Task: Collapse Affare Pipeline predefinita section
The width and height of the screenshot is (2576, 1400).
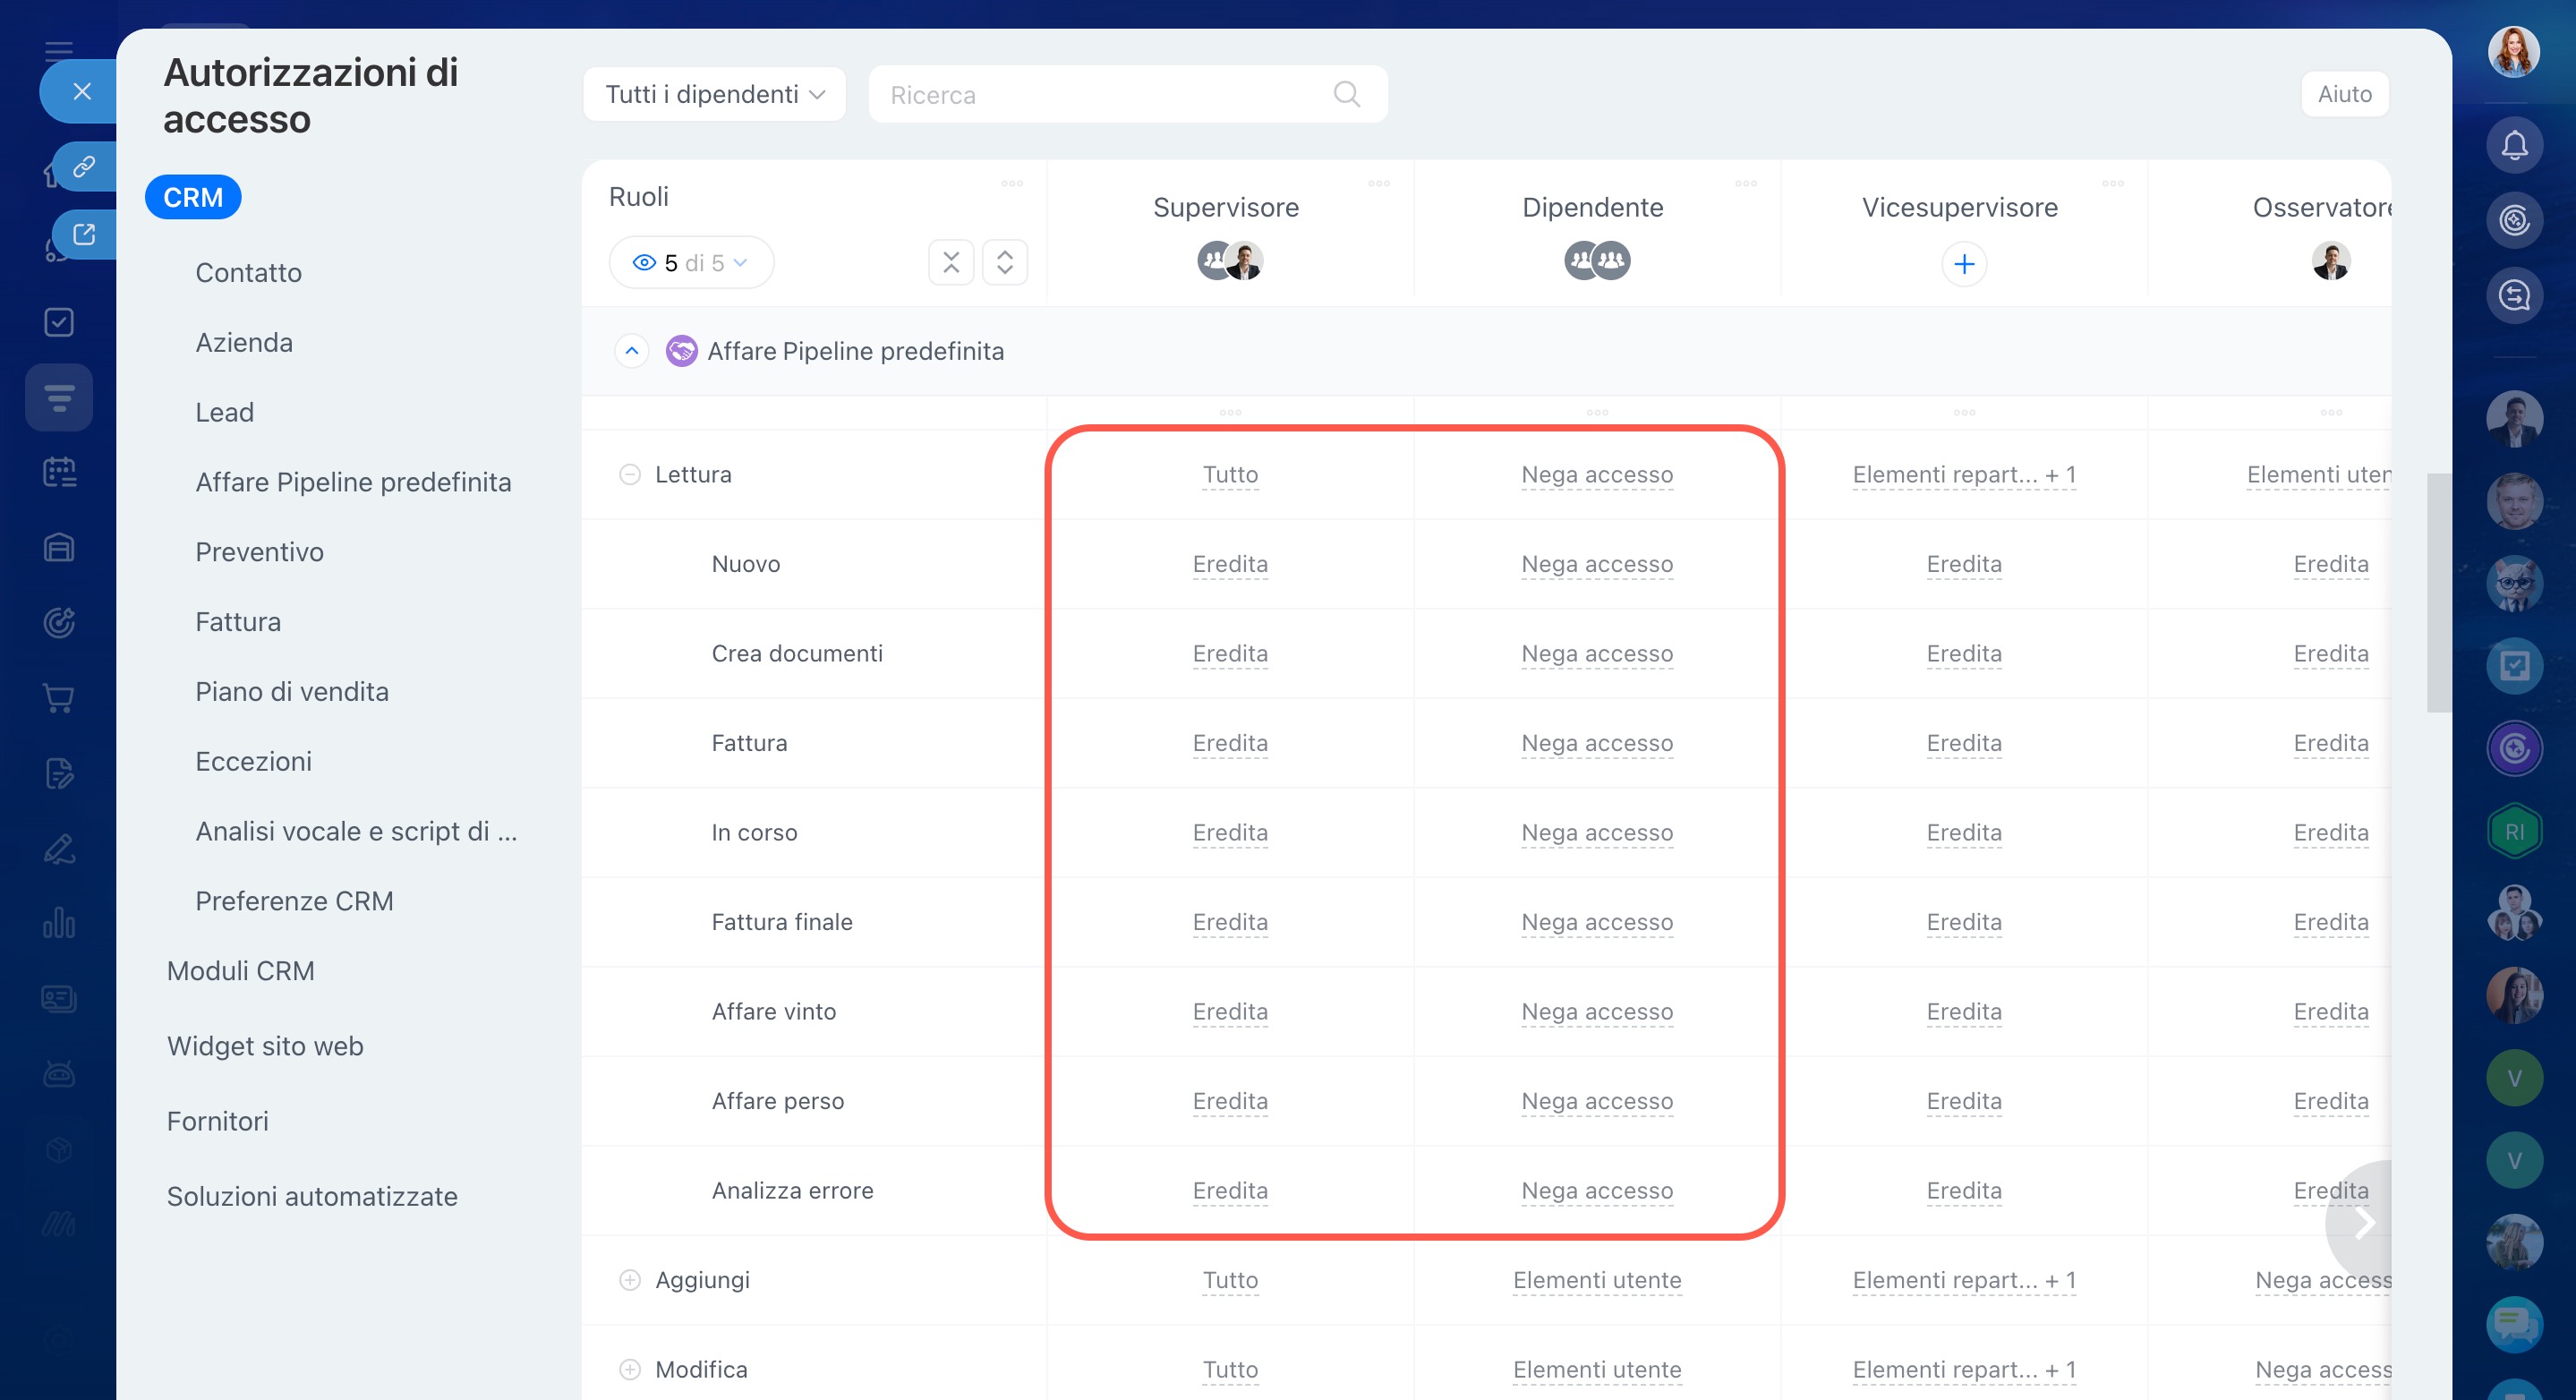Action: [631, 351]
